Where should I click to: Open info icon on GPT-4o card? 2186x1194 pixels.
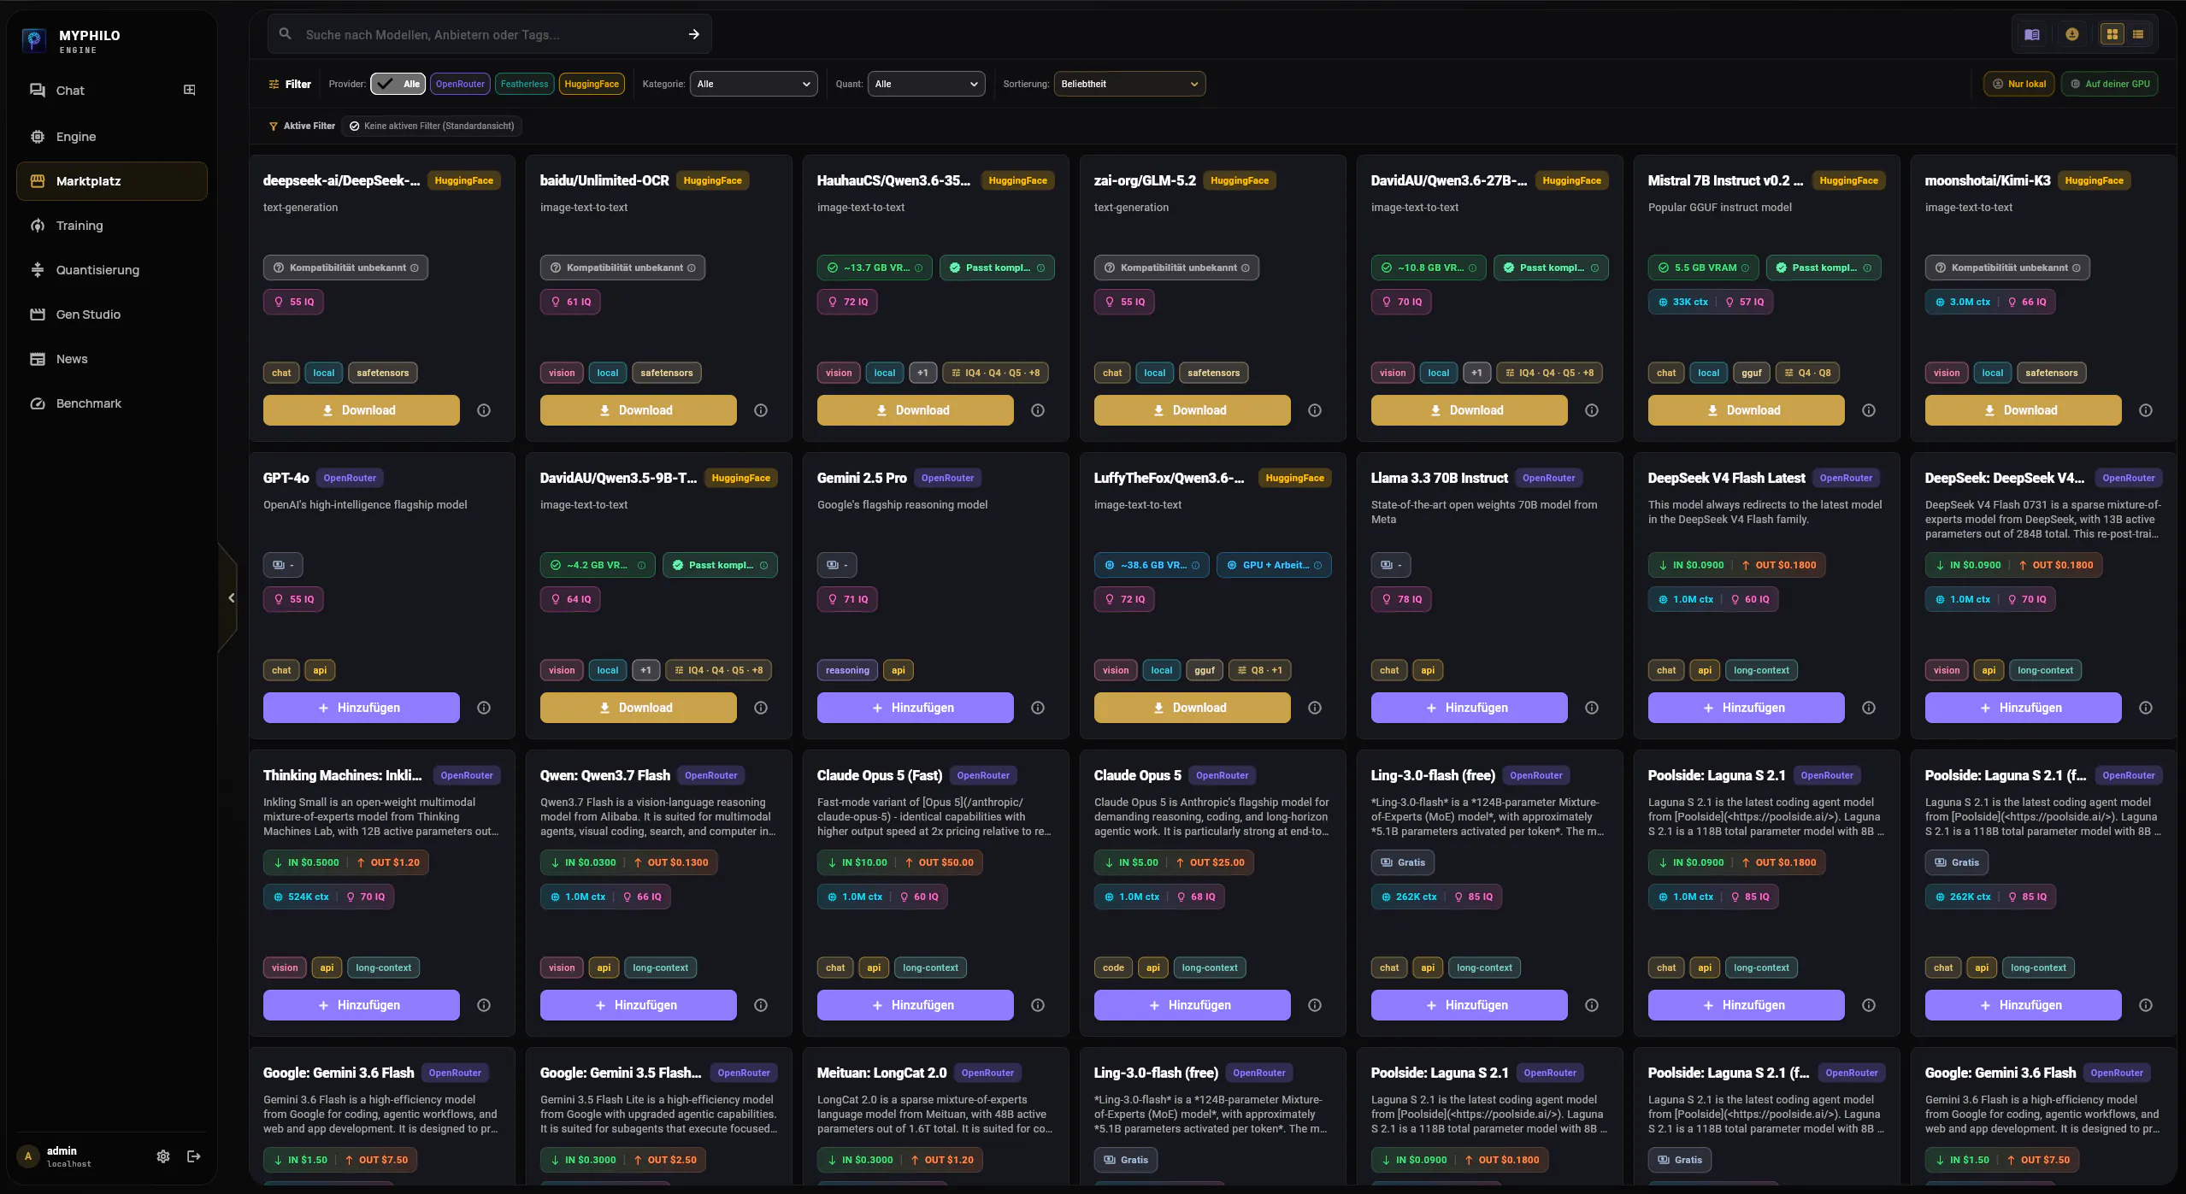pos(484,708)
